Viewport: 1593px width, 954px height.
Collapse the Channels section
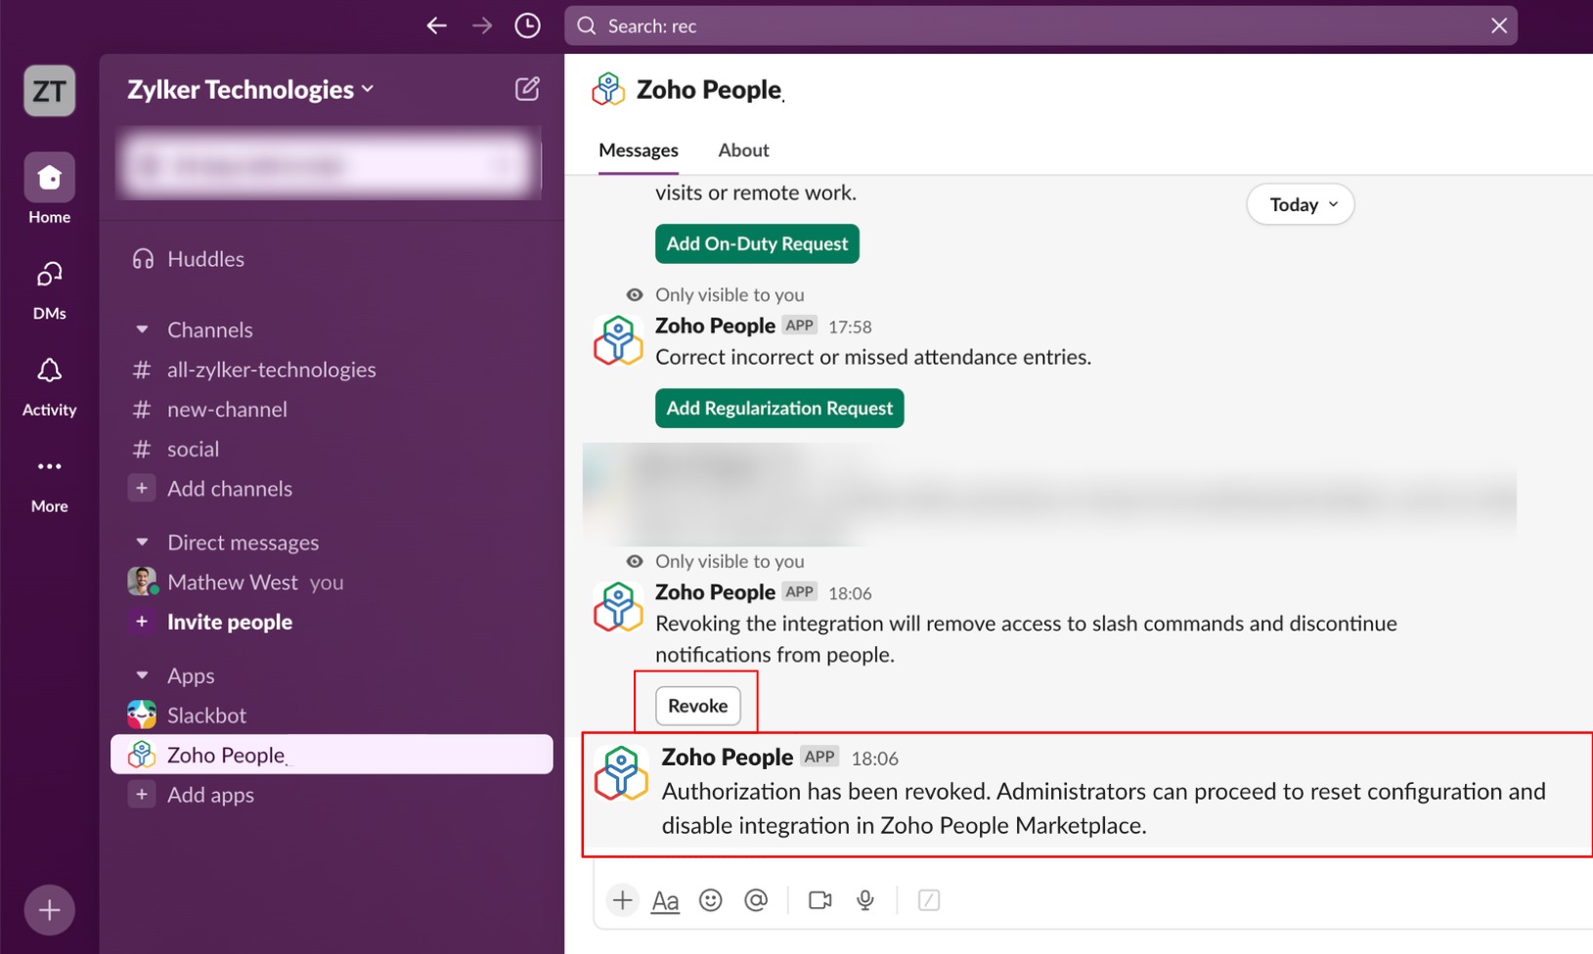[142, 330]
